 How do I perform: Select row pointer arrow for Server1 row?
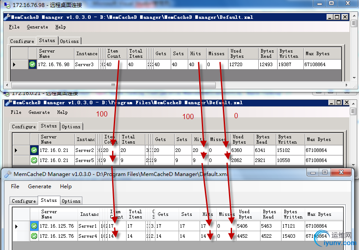coord(16,226)
